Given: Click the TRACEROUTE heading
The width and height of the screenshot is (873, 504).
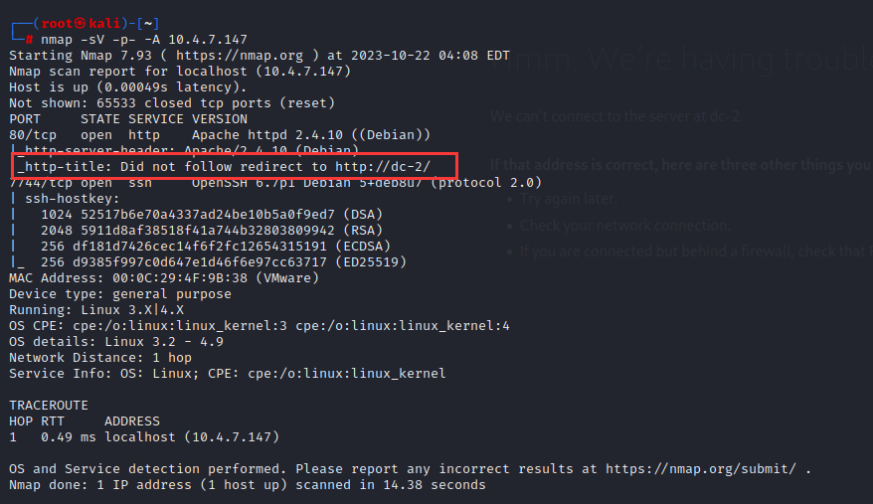Looking at the screenshot, I should coord(49,406).
